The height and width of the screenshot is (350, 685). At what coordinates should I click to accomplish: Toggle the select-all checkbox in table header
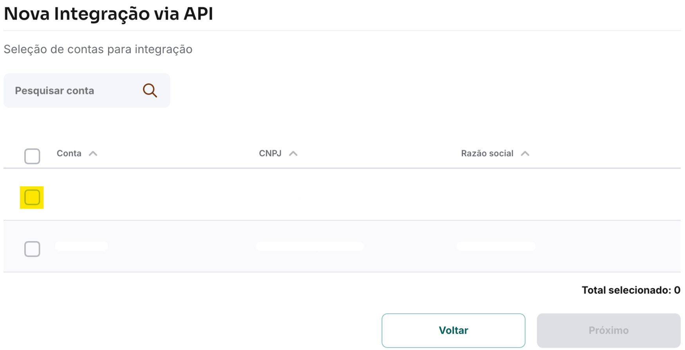(32, 156)
